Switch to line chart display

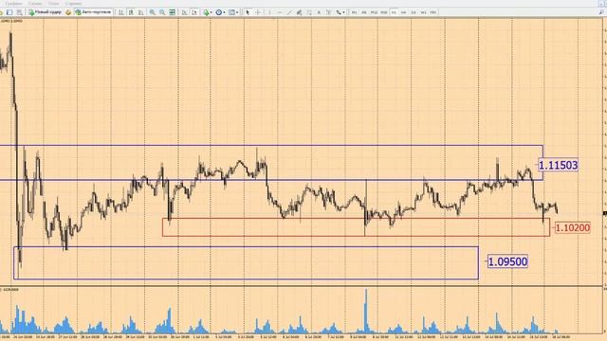[x=141, y=12]
